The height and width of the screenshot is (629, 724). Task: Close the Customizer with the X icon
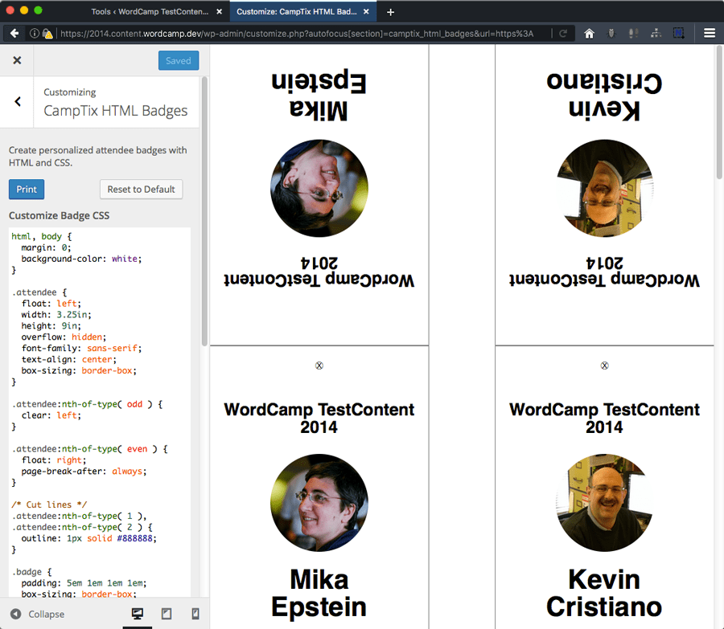tap(17, 60)
